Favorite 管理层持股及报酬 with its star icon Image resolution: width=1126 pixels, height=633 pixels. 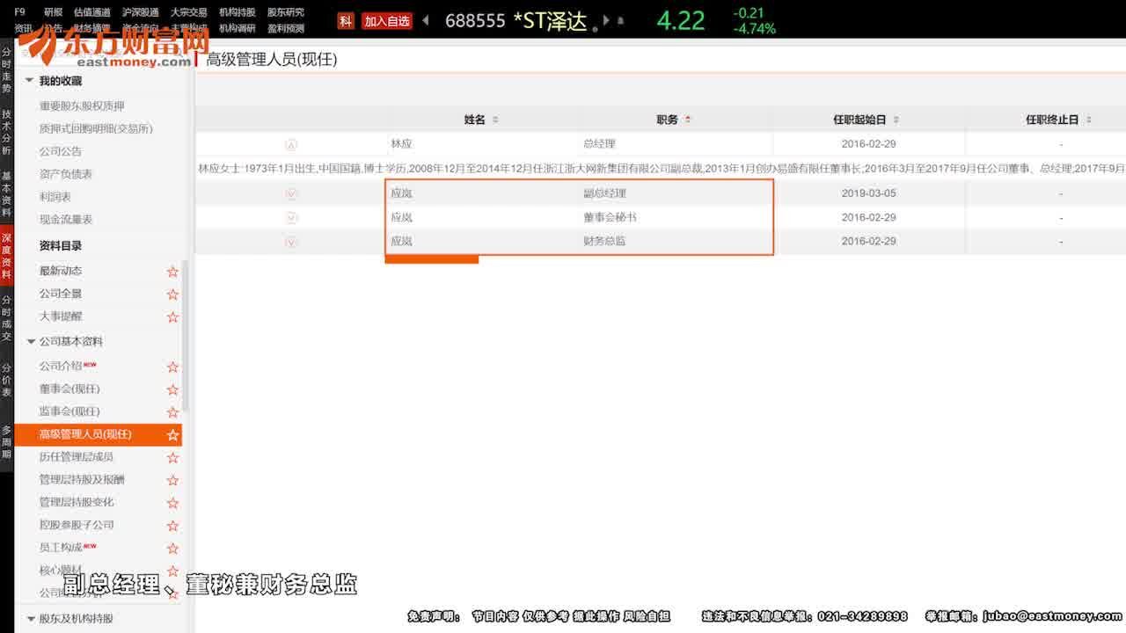(172, 481)
